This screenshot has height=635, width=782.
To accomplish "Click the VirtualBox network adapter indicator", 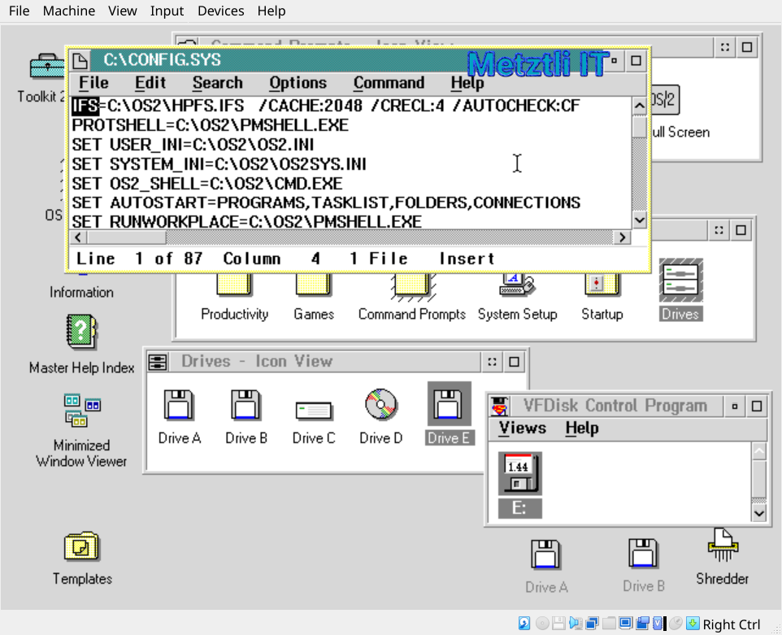I will pos(592,623).
